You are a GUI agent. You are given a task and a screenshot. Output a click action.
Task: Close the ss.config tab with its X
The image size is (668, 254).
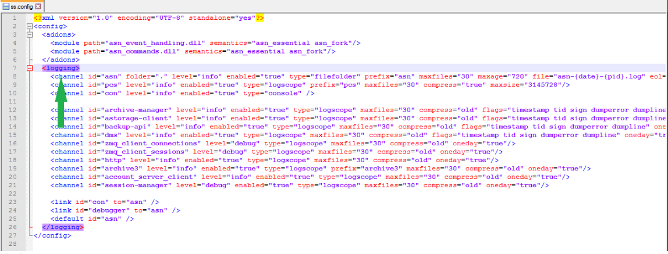[38, 6]
